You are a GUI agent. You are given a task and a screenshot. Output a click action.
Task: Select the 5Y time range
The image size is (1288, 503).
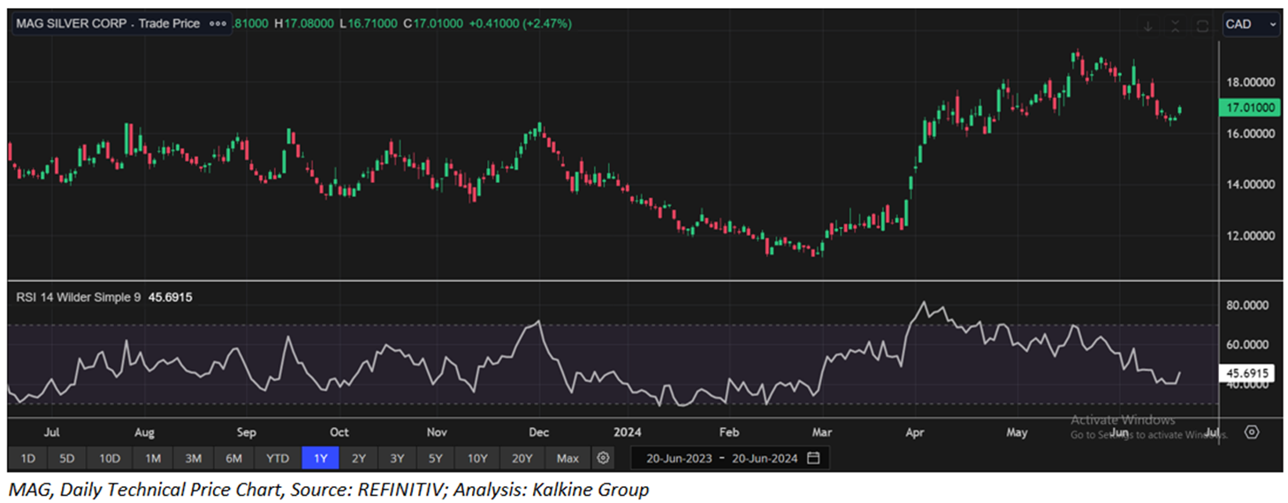coord(437,458)
